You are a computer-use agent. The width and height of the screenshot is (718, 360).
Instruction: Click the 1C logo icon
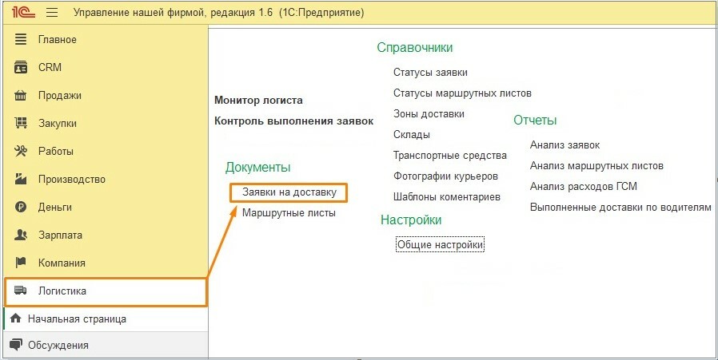pos(24,12)
